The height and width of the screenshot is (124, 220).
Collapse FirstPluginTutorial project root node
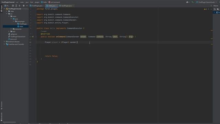[x=4, y=9]
